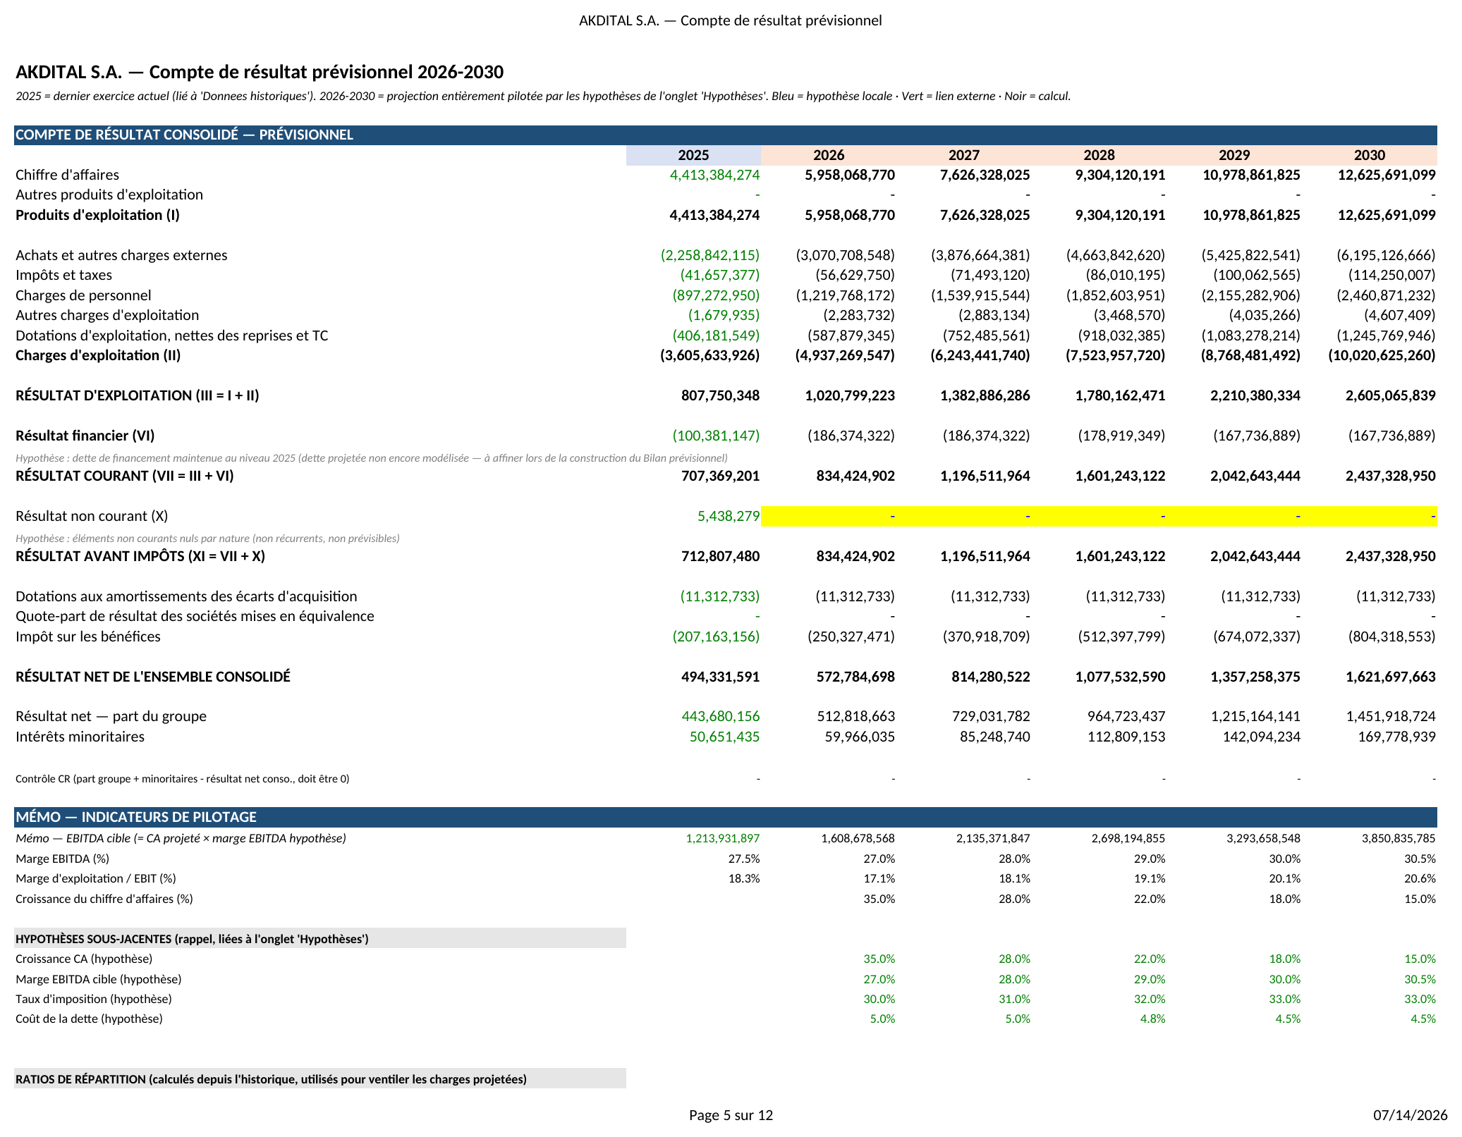Image resolution: width=1462 pixels, height=1137 pixels.
Task: Select the 'COMPTE DE RÉSULTAT CONSOLIDÉ' banner
Action: (725, 135)
